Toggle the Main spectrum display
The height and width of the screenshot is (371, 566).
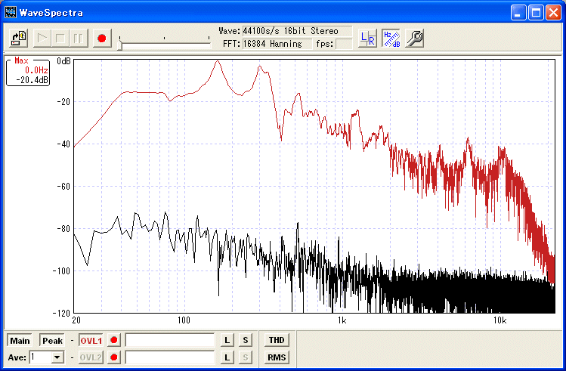20,341
